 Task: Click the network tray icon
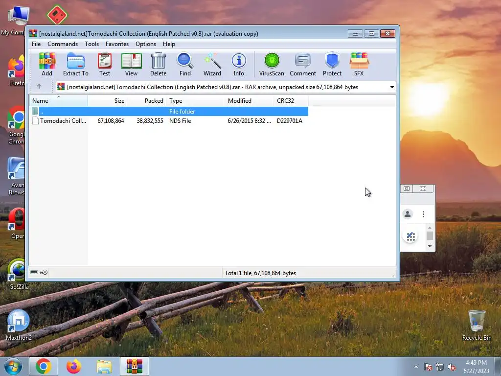[440, 367]
